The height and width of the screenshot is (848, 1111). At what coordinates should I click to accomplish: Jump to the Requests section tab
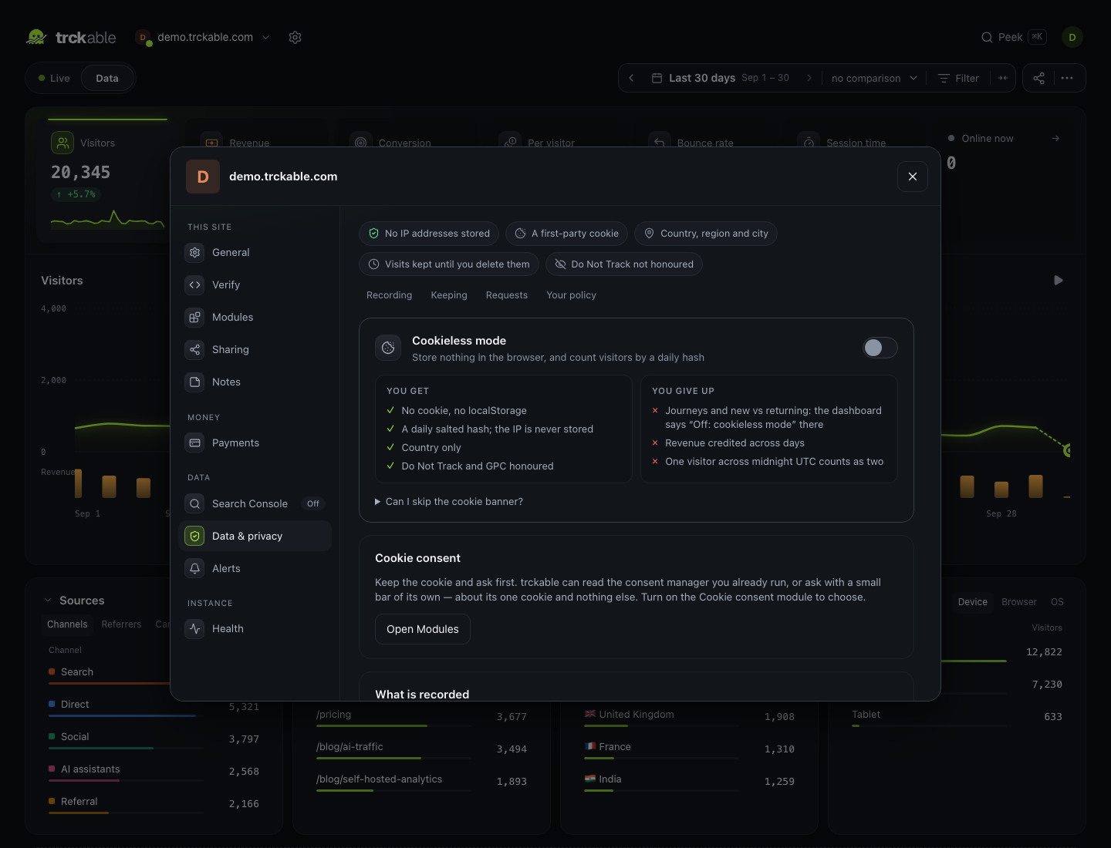(507, 295)
